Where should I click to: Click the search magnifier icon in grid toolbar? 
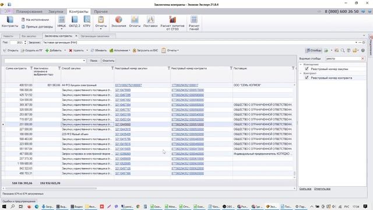point(343,51)
